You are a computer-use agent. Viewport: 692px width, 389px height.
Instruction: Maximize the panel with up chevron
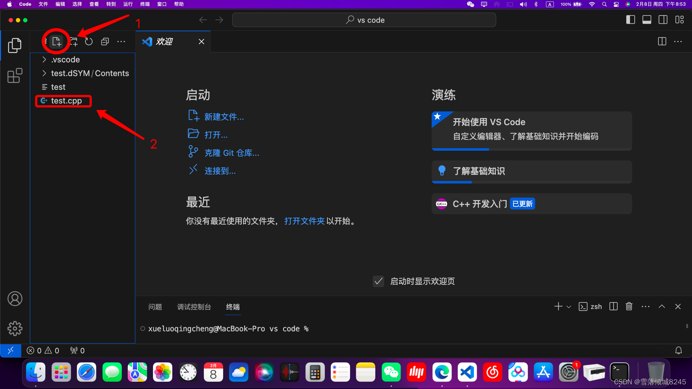point(662,306)
